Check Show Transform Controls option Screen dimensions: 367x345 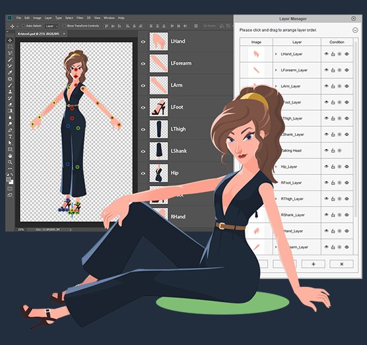point(64,26)
